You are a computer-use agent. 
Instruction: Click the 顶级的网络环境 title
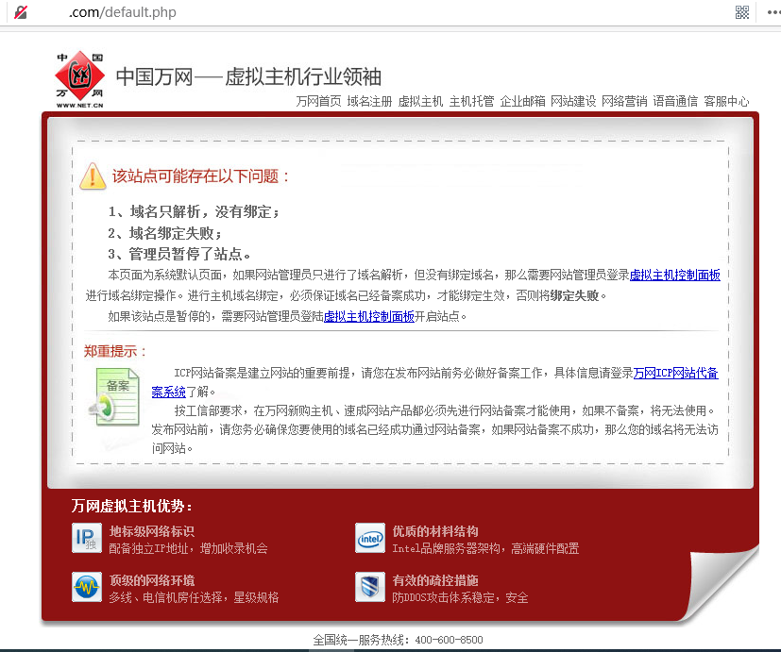point(152,581)
